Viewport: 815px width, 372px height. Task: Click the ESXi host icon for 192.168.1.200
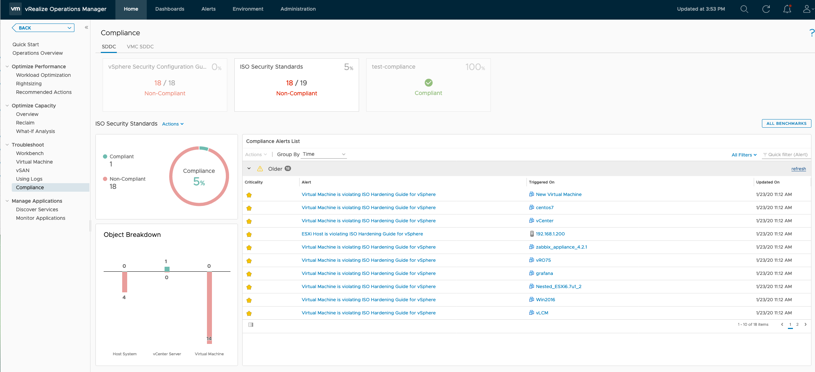click(531, 234)
